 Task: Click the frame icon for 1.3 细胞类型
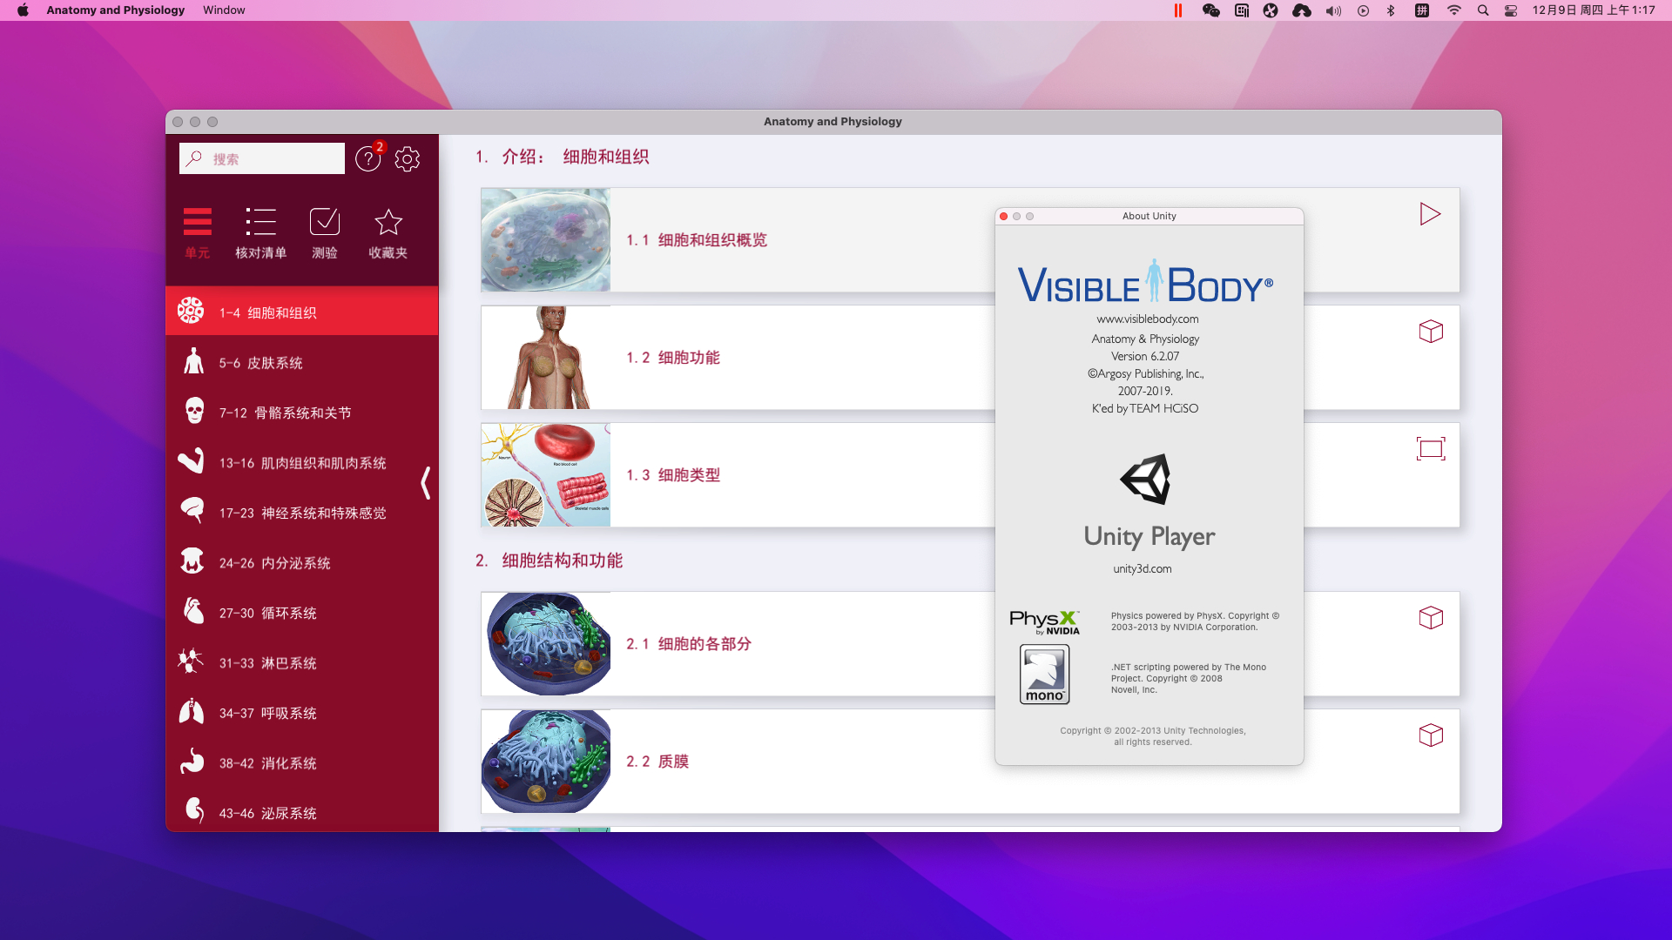coord(1431,449)
